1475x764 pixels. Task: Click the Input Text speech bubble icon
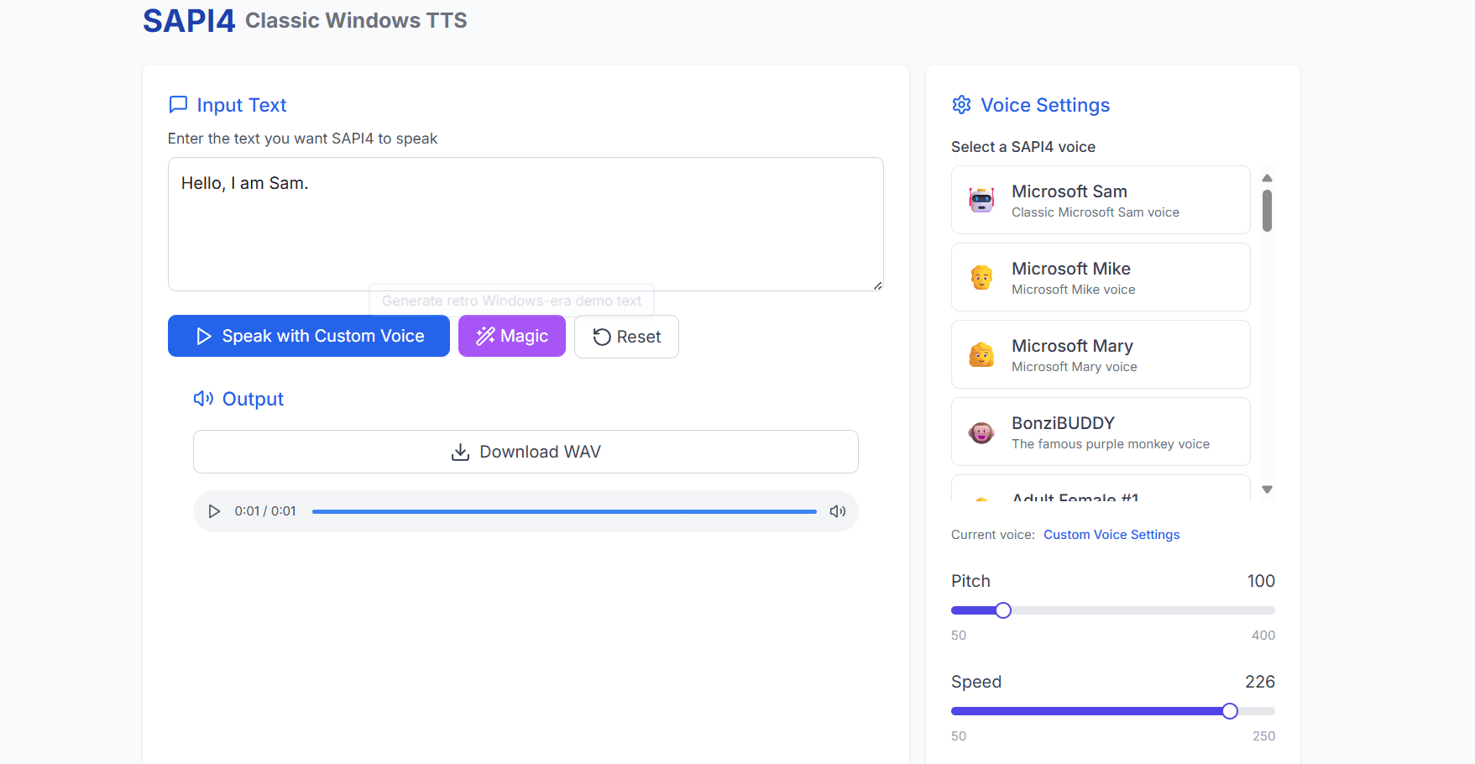pos(178,105)
